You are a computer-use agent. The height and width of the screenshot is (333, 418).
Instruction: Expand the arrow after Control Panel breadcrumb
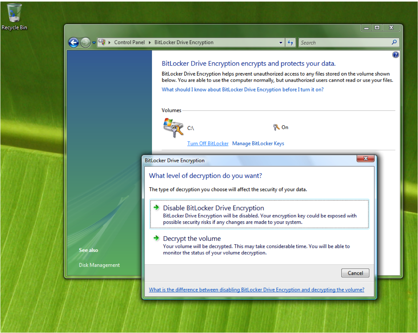pos(150,42)
